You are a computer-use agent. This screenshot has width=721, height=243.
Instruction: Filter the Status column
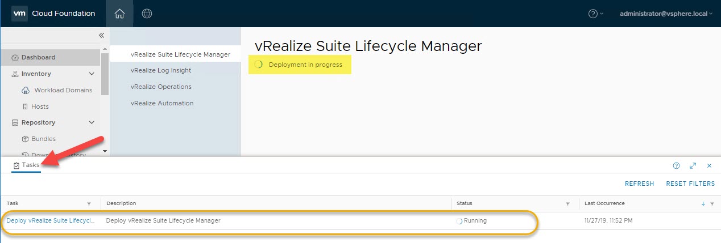click(567, 203)
